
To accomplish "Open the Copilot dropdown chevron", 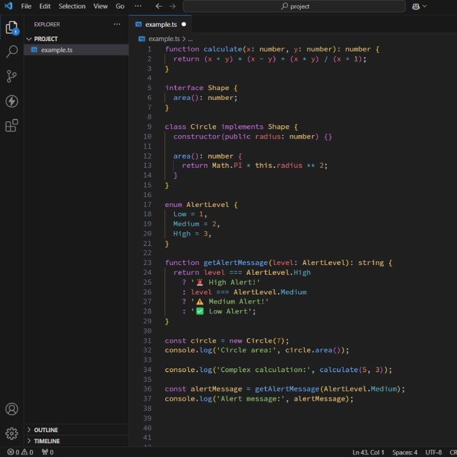I will [424, 6].
